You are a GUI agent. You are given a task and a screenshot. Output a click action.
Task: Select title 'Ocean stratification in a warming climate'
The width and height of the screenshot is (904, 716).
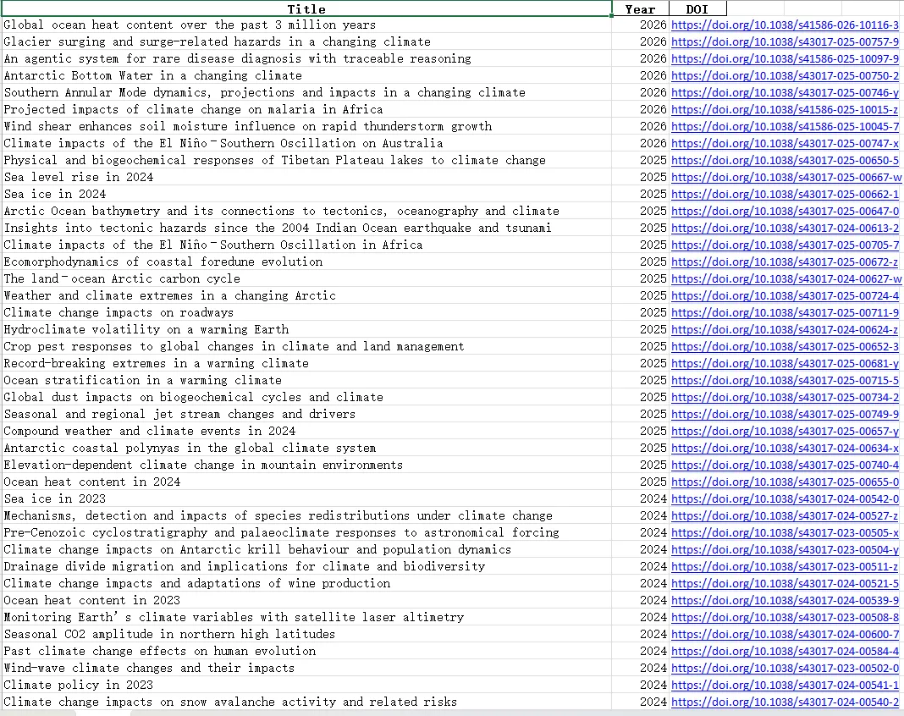point(142,380)
